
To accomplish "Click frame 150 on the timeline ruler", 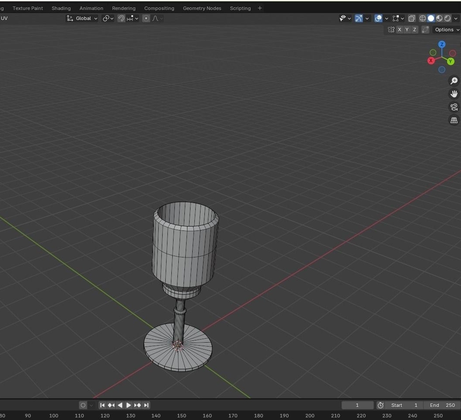I will point(181,416).
